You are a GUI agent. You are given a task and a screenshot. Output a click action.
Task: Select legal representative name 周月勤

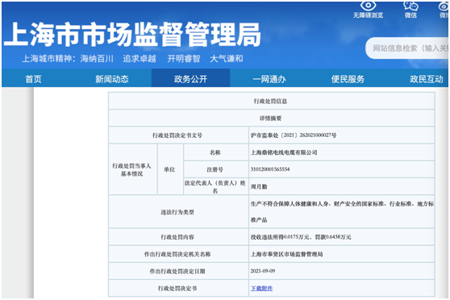click(259, 186)
